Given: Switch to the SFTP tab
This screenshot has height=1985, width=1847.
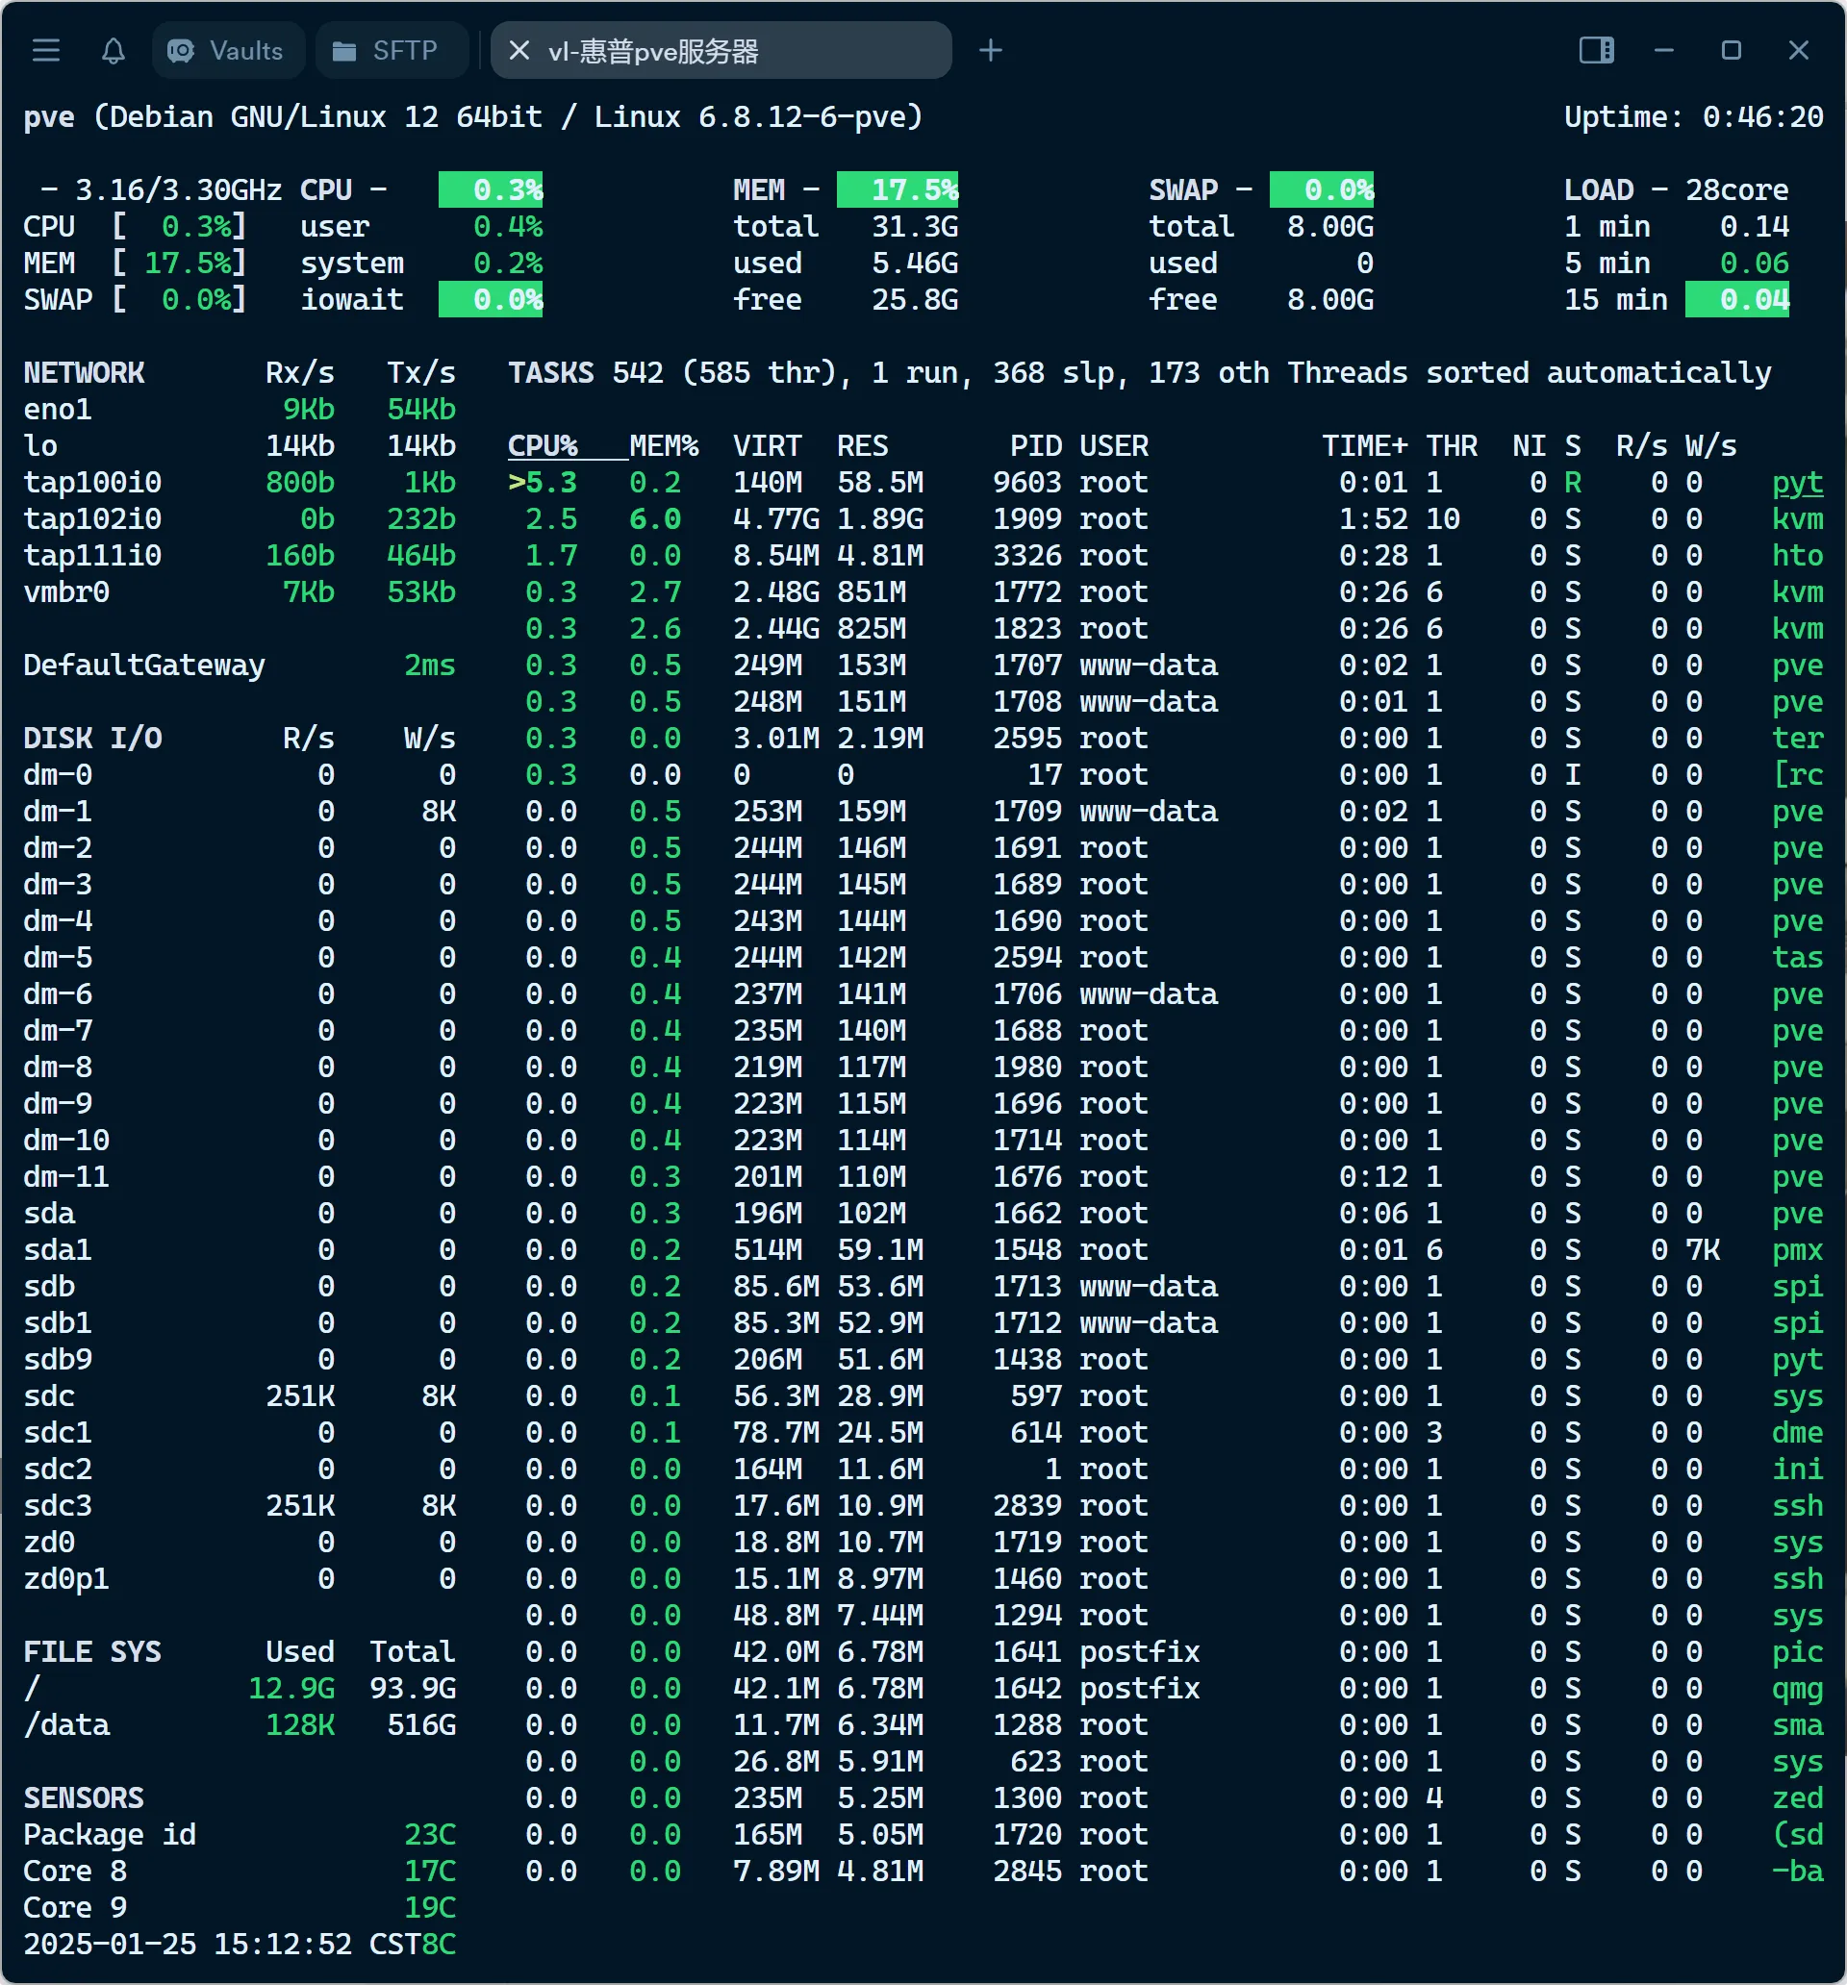Looking at the screenshot, I should tap(392, 51).
